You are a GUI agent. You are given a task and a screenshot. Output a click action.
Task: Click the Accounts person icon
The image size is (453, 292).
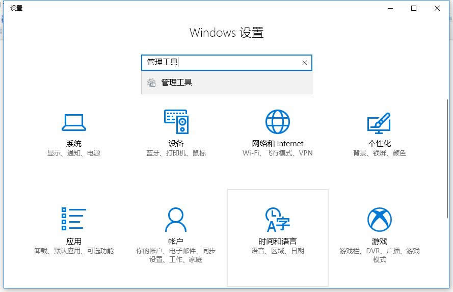click(x=176, y=220)
